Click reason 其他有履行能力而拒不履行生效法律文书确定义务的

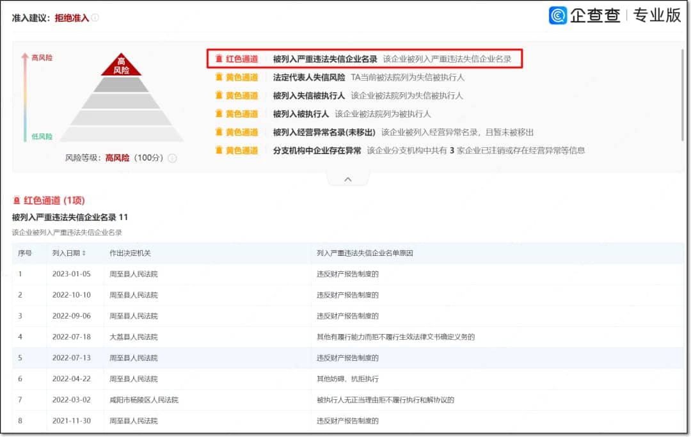coord(395,337)
